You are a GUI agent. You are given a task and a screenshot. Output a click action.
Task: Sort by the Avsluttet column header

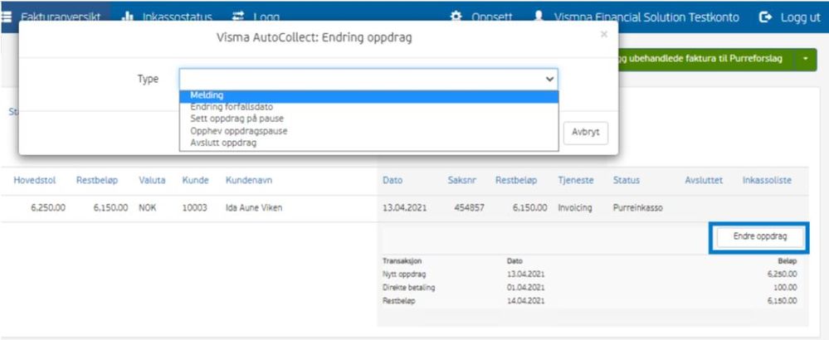(704, 181)
